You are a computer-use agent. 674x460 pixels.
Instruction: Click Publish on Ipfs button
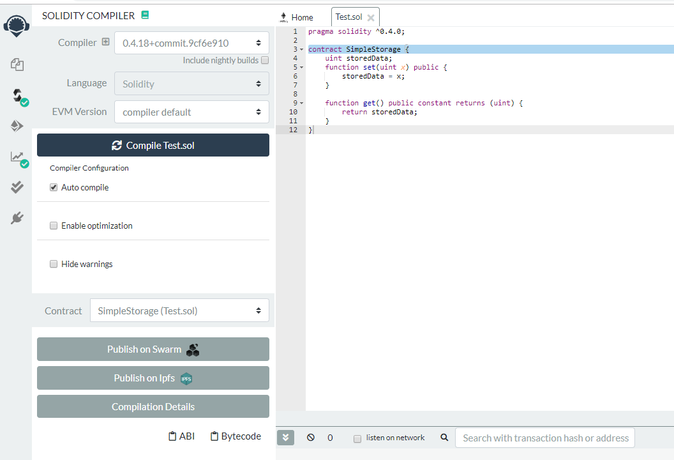click(153, 378)
